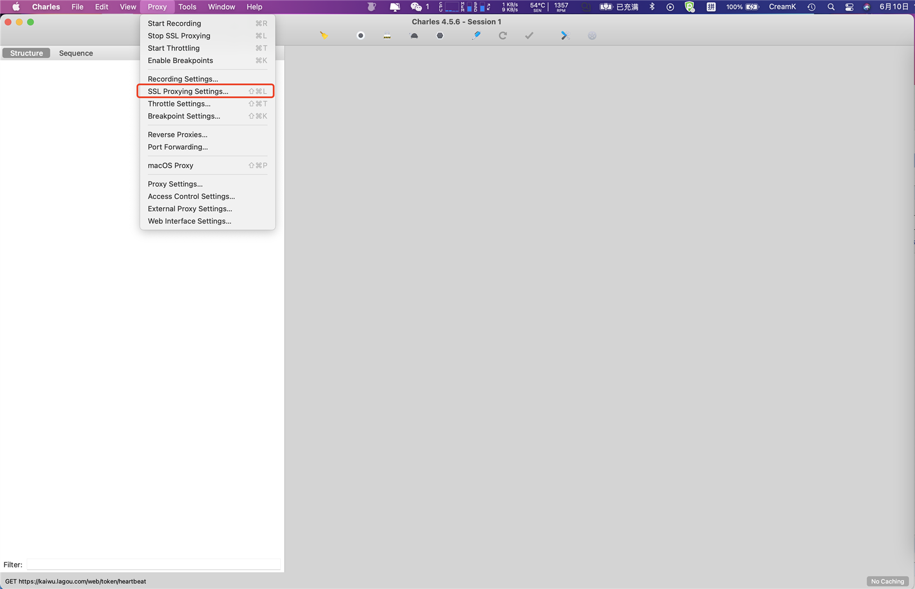Screen dimensions: 915x589
Task: Click the date 6月10日 in menu bar
Action: (x=894, y=7)
